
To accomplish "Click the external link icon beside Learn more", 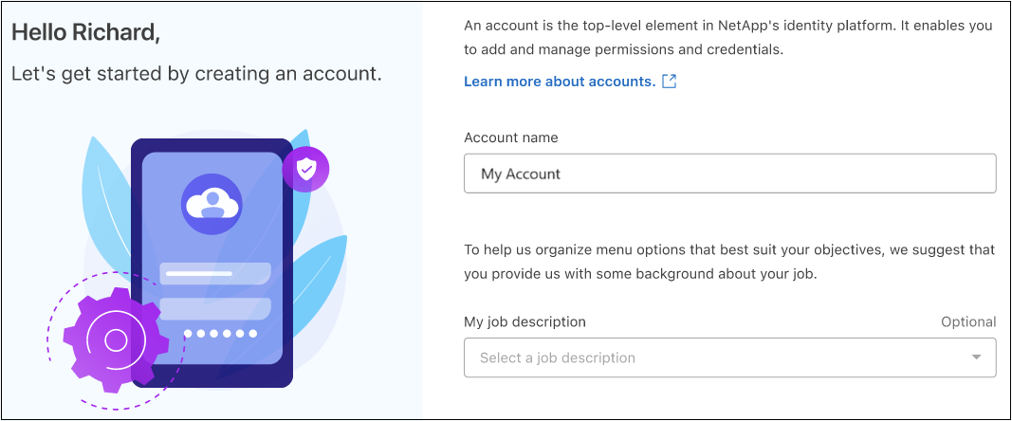I will point(669,82).
